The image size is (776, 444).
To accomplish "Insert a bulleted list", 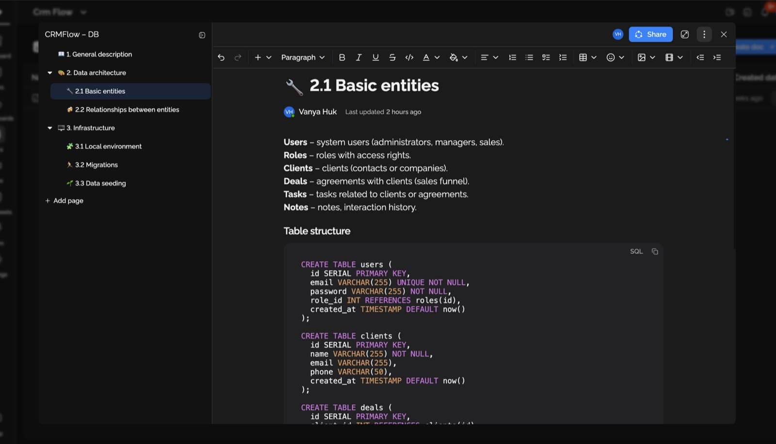I will [x=529, y=57].
